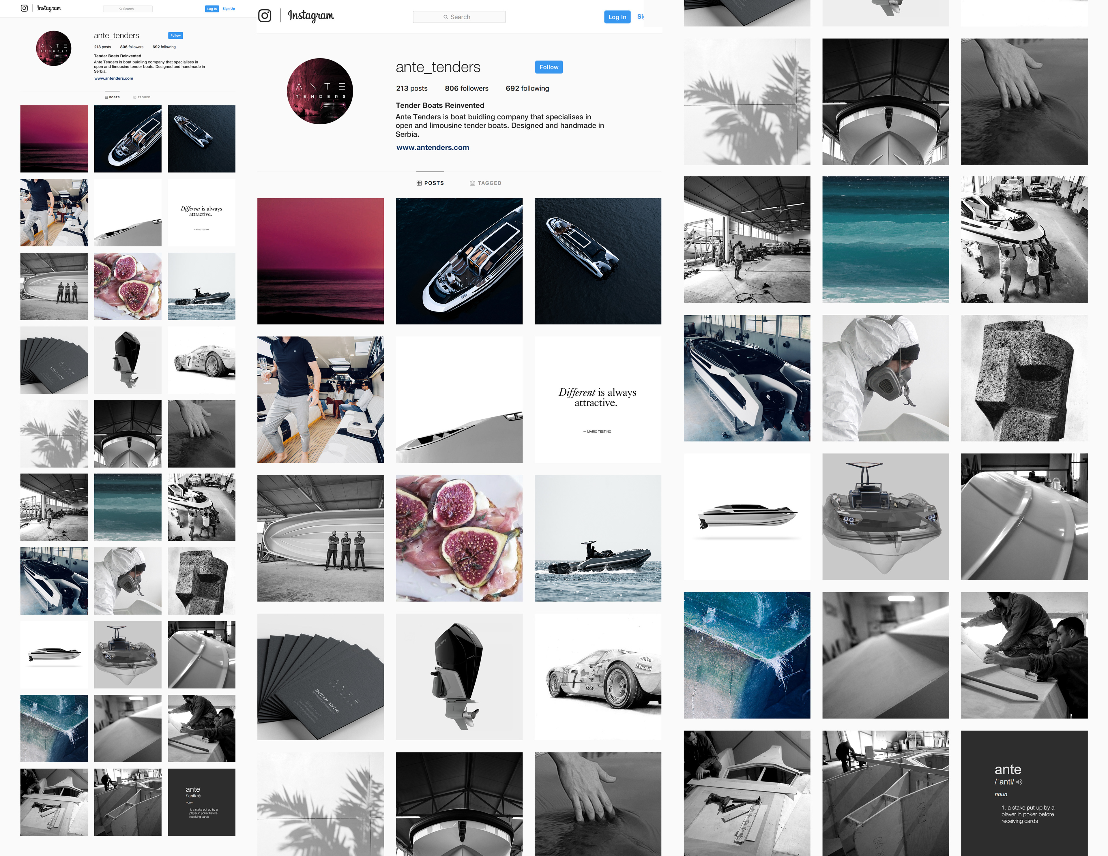Viewport: 1108px width, 856px height.
Task: Open the wooden frame structure post in the right grid
Action: tap(886, 793)
